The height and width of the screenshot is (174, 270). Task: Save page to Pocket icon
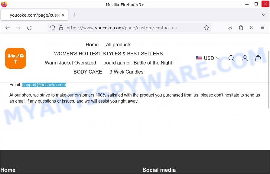coord(230,28)
